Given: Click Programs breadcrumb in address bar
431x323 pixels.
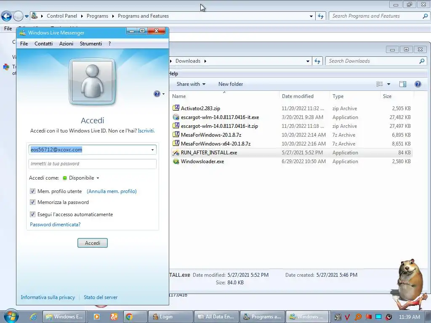Looking at the screenshot, I should click(x=97, y=16).
